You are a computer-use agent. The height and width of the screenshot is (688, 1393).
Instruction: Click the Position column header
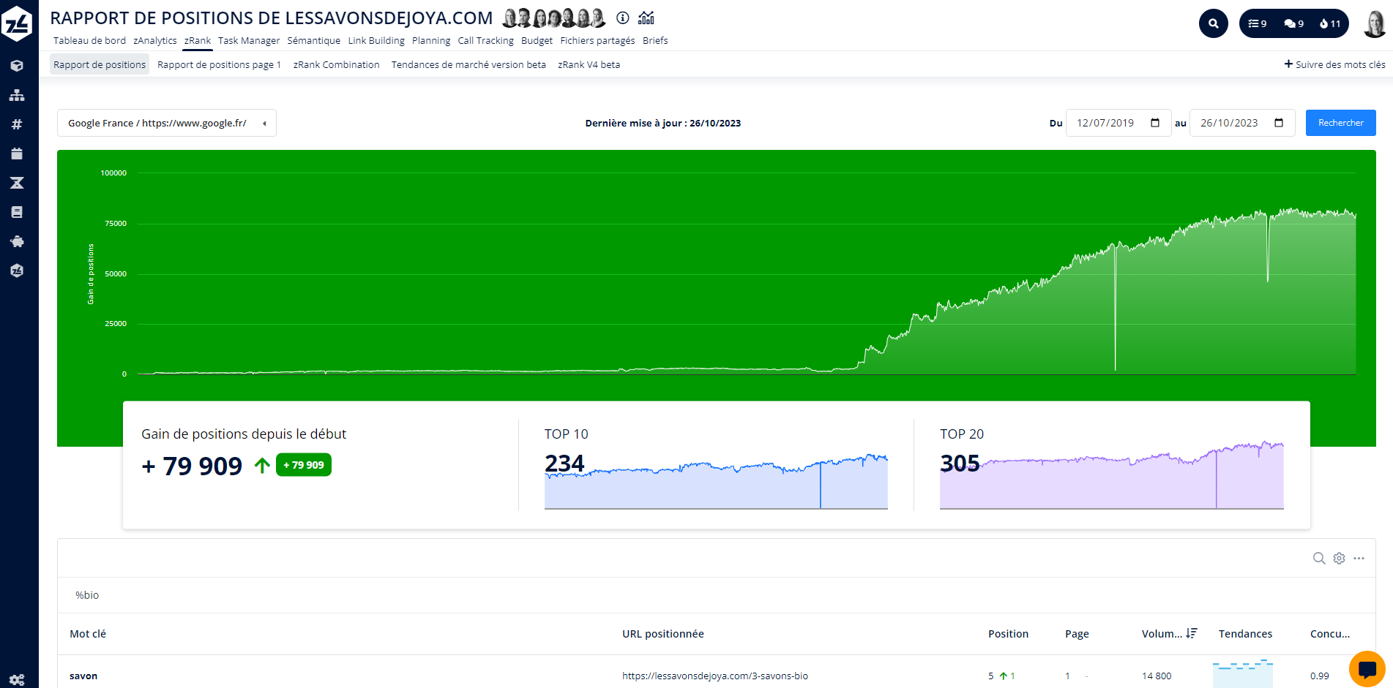tap(1008, 634)
